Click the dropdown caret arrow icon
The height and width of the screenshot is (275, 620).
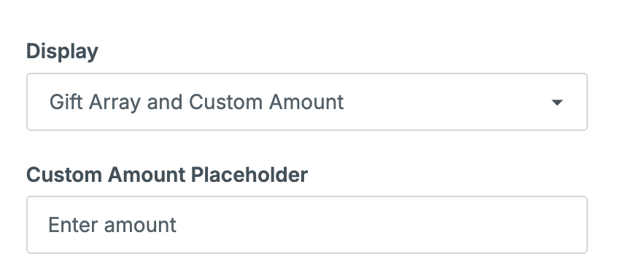(557, 103)
